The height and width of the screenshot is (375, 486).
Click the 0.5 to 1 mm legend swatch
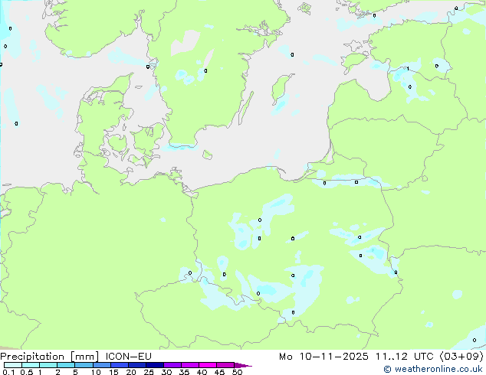31,365
